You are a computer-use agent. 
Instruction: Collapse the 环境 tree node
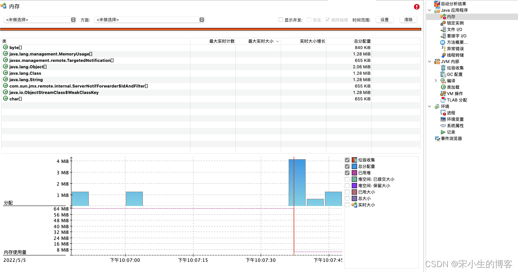[430, 106]
